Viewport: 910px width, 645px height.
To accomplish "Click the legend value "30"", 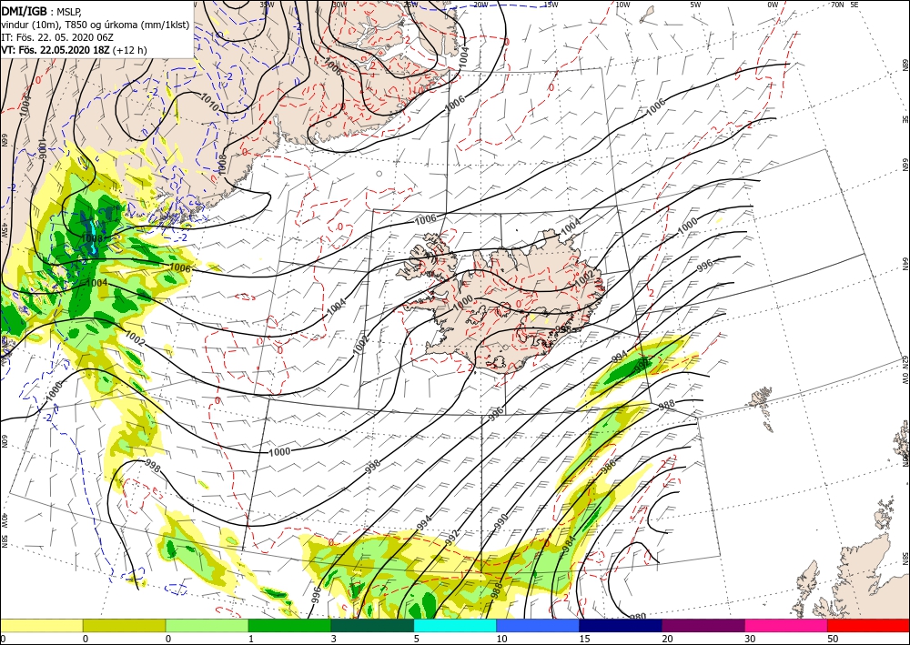I will coord(750,639).
